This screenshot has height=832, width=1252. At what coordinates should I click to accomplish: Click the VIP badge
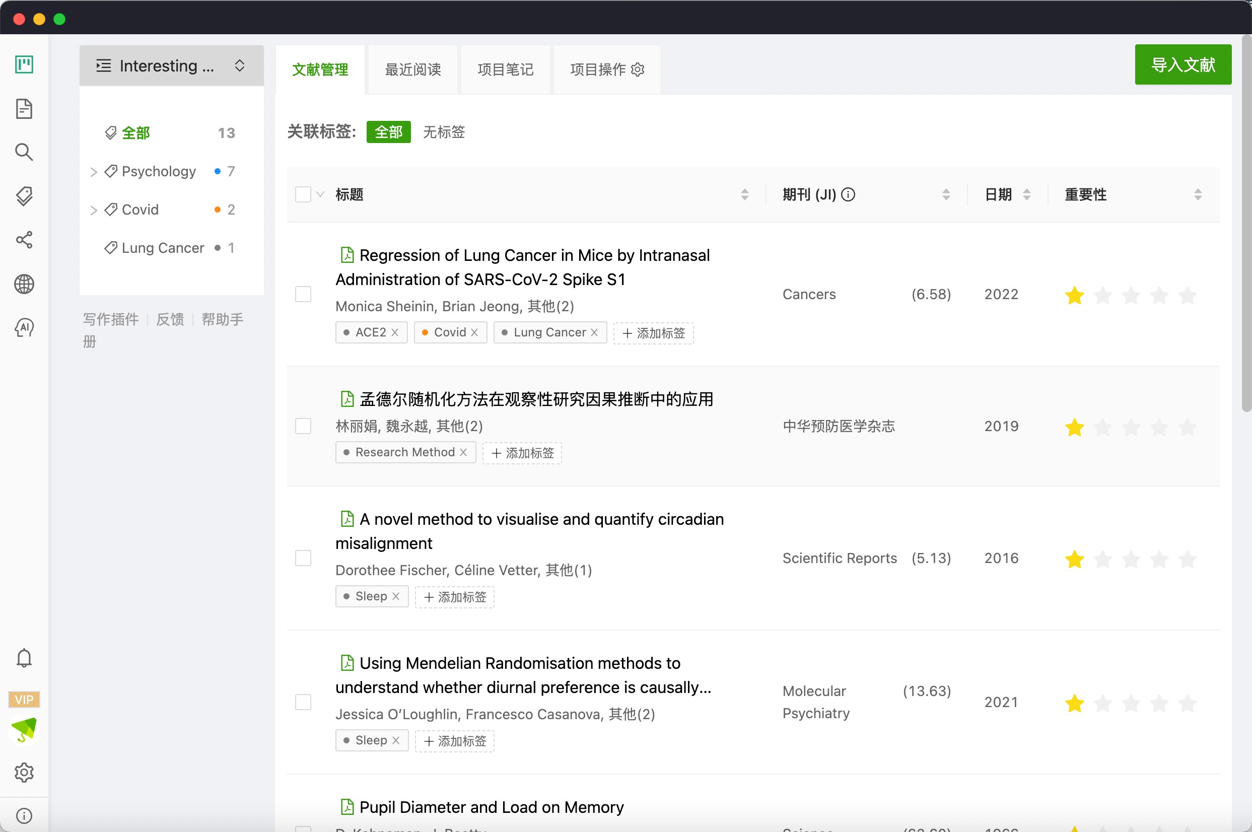coord(24,700)
